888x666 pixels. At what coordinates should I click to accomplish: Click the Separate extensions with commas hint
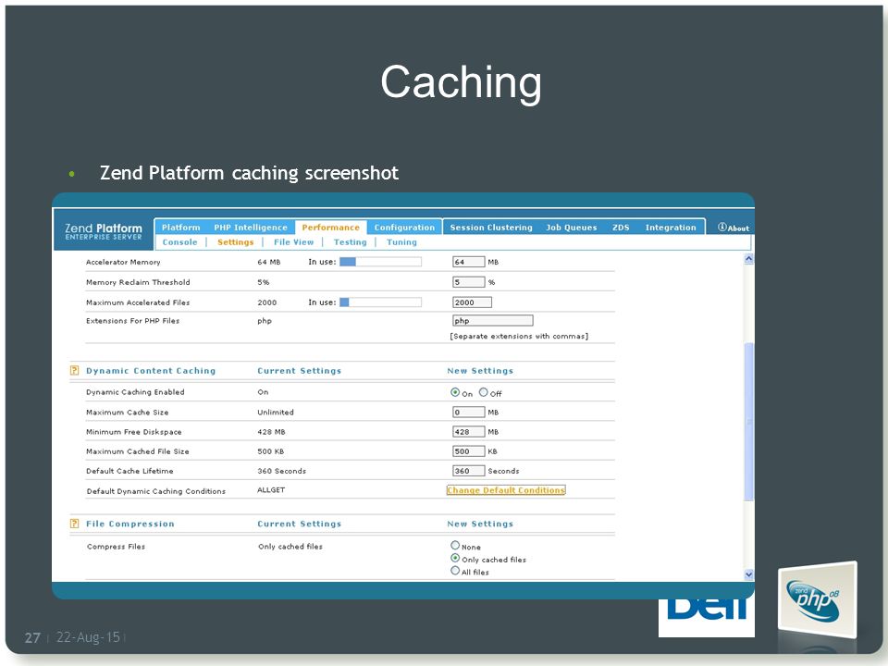[519, 336]
